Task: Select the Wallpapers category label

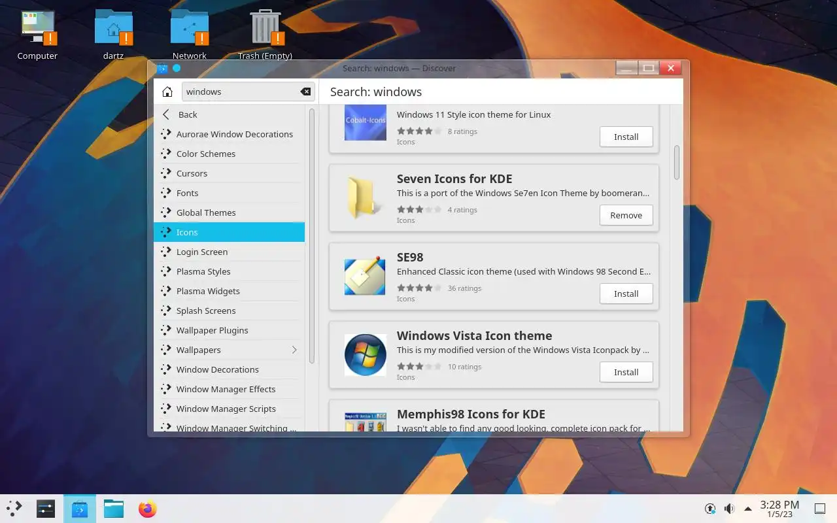Action: coord(198,350)
